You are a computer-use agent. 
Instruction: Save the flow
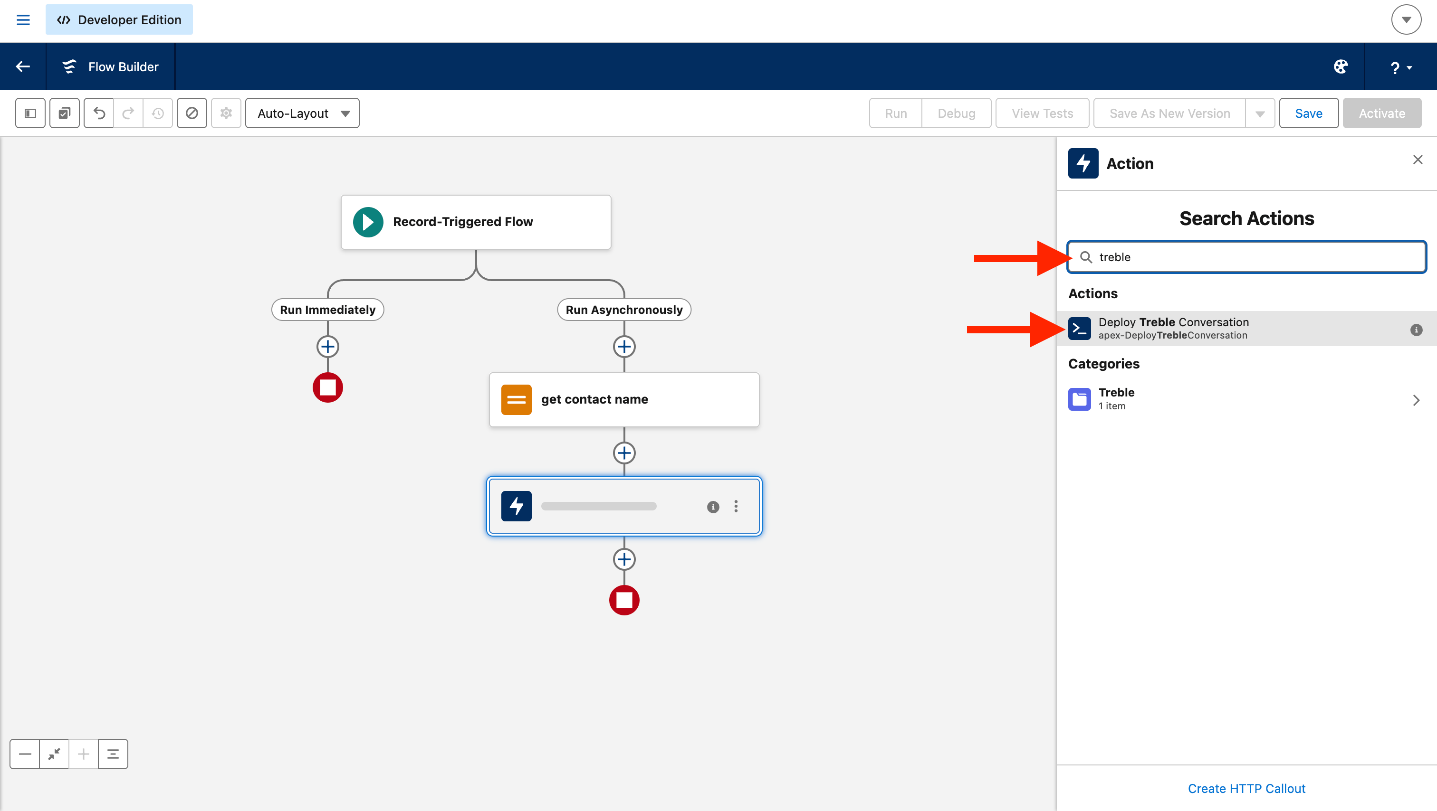(1308, 113)
